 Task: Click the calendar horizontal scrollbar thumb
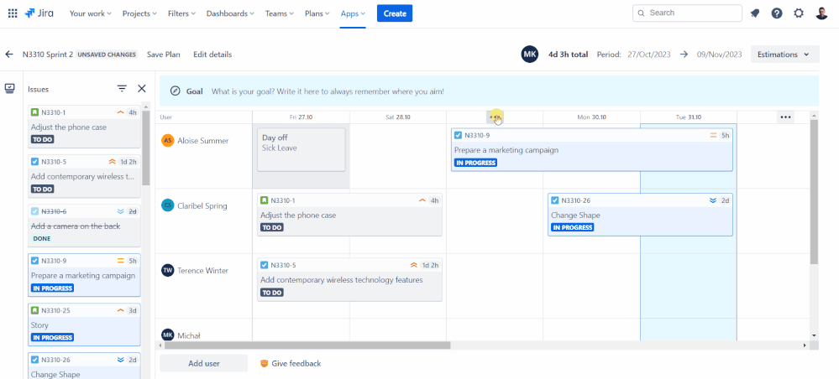pos(307,345)
